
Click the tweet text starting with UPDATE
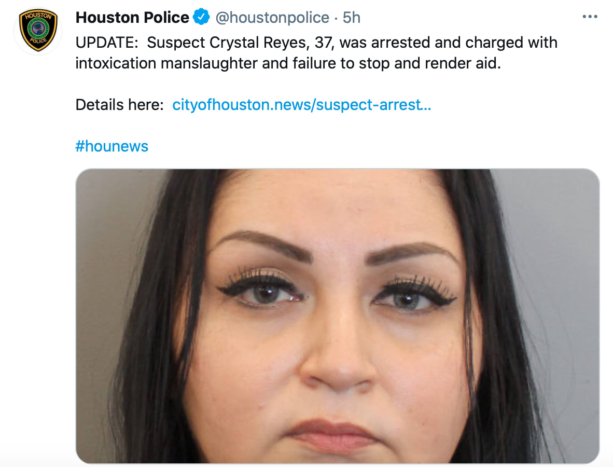(316, 53)
